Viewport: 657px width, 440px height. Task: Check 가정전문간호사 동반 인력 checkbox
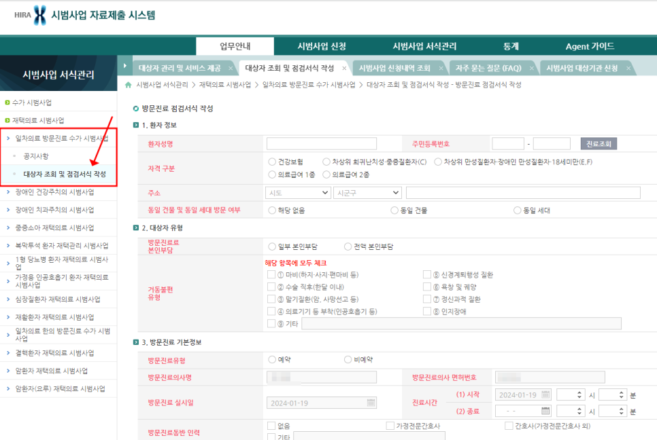tap(390, 426)
